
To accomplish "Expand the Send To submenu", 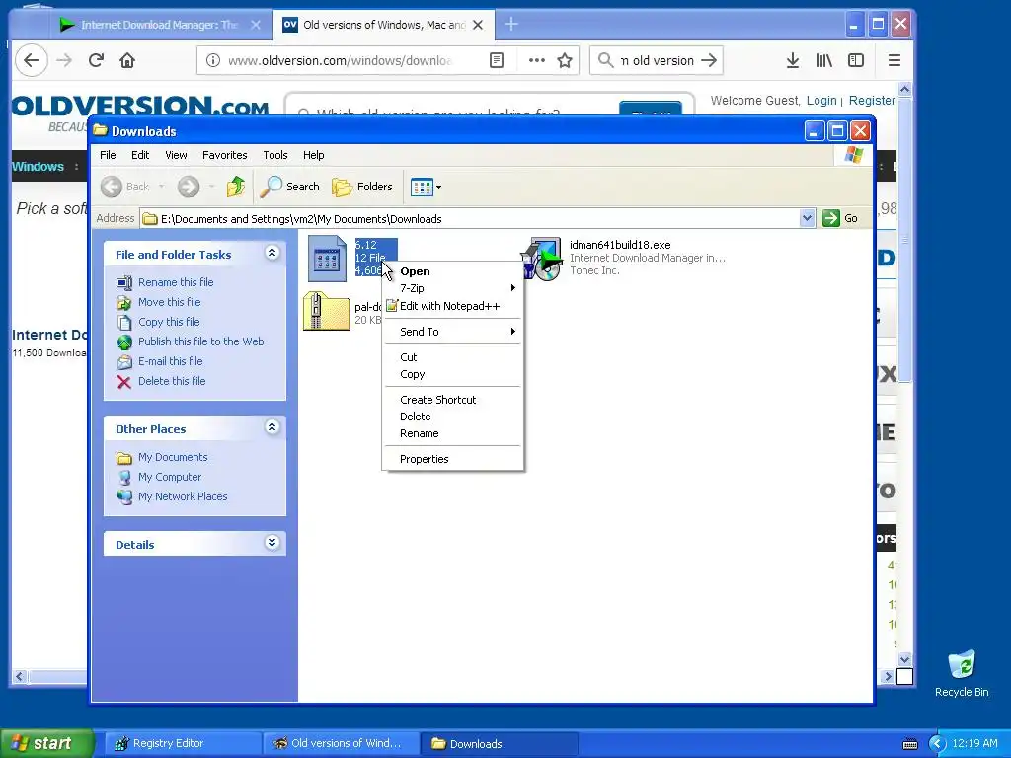I will [452, 332].
